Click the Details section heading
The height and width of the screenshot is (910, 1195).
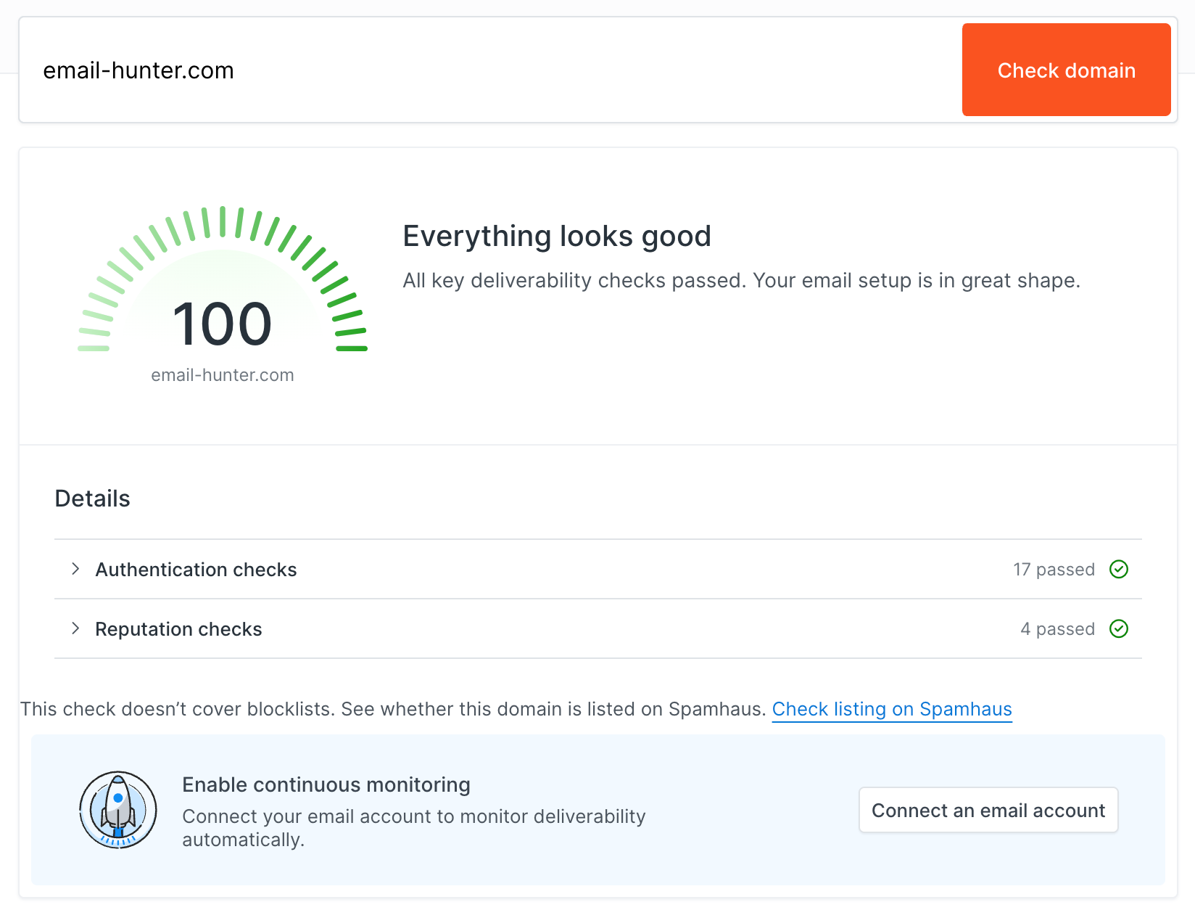pyautogui.click(x=93, y=499)
